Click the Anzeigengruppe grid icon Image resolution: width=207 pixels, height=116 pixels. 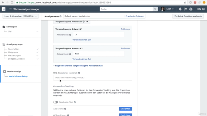(4, 44)
